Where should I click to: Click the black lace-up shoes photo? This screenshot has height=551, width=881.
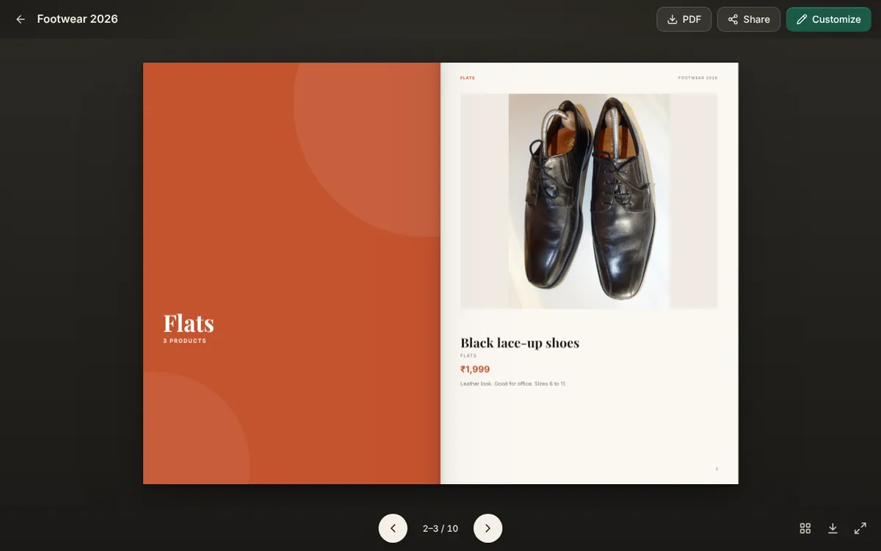[589, 201]
